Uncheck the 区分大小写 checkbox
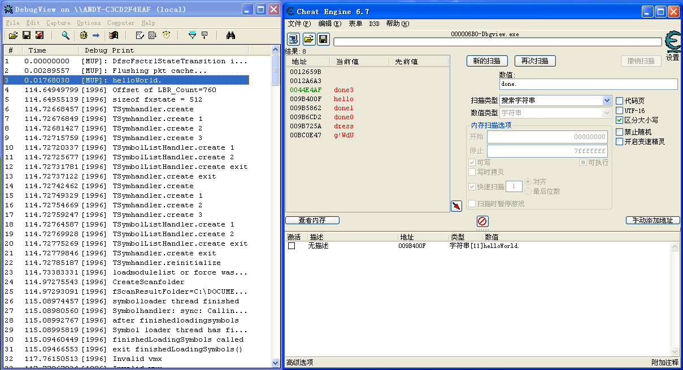Image resolution: width=683 pixels, height=370 pixels. 620,120
